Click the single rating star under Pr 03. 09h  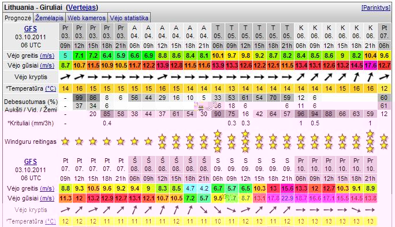click(65, 142)
